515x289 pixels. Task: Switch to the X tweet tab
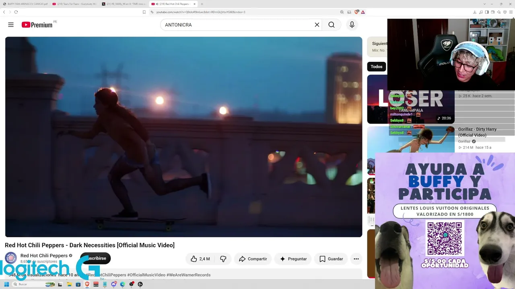(124, 4)
